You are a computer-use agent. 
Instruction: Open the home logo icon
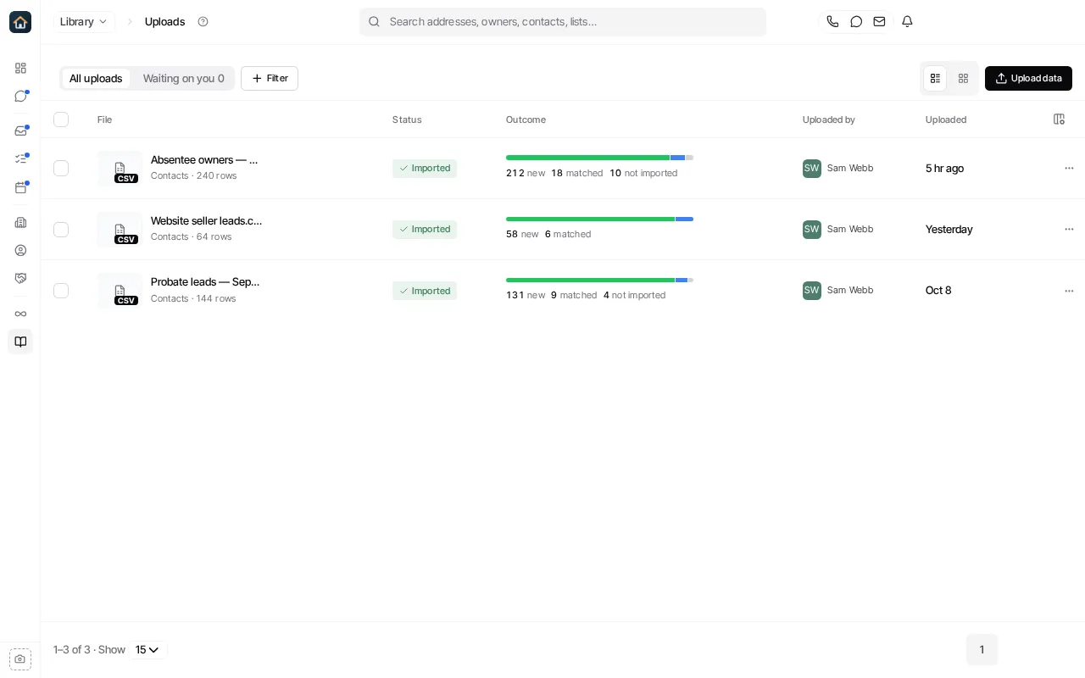20,22
